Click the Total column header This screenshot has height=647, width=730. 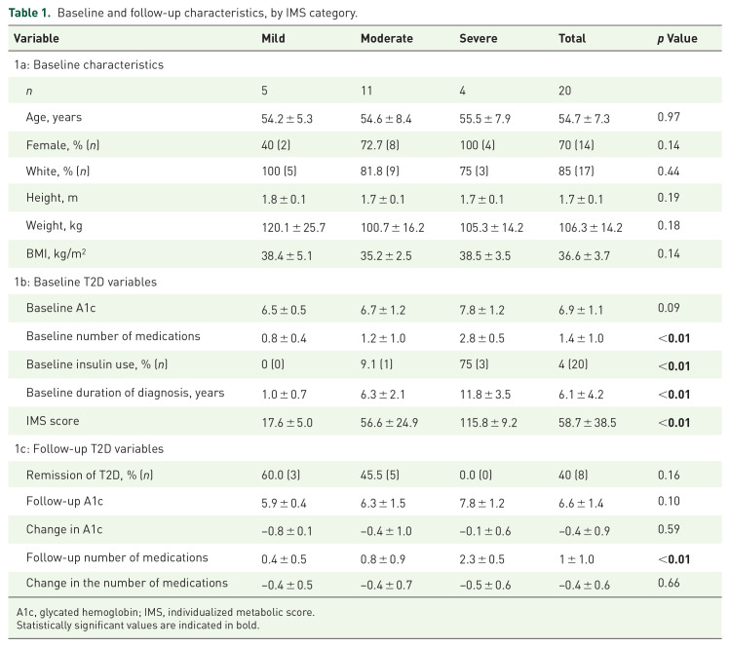tap(572, 39)
